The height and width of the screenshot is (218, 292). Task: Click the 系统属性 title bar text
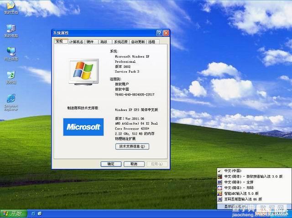point(61,33)
